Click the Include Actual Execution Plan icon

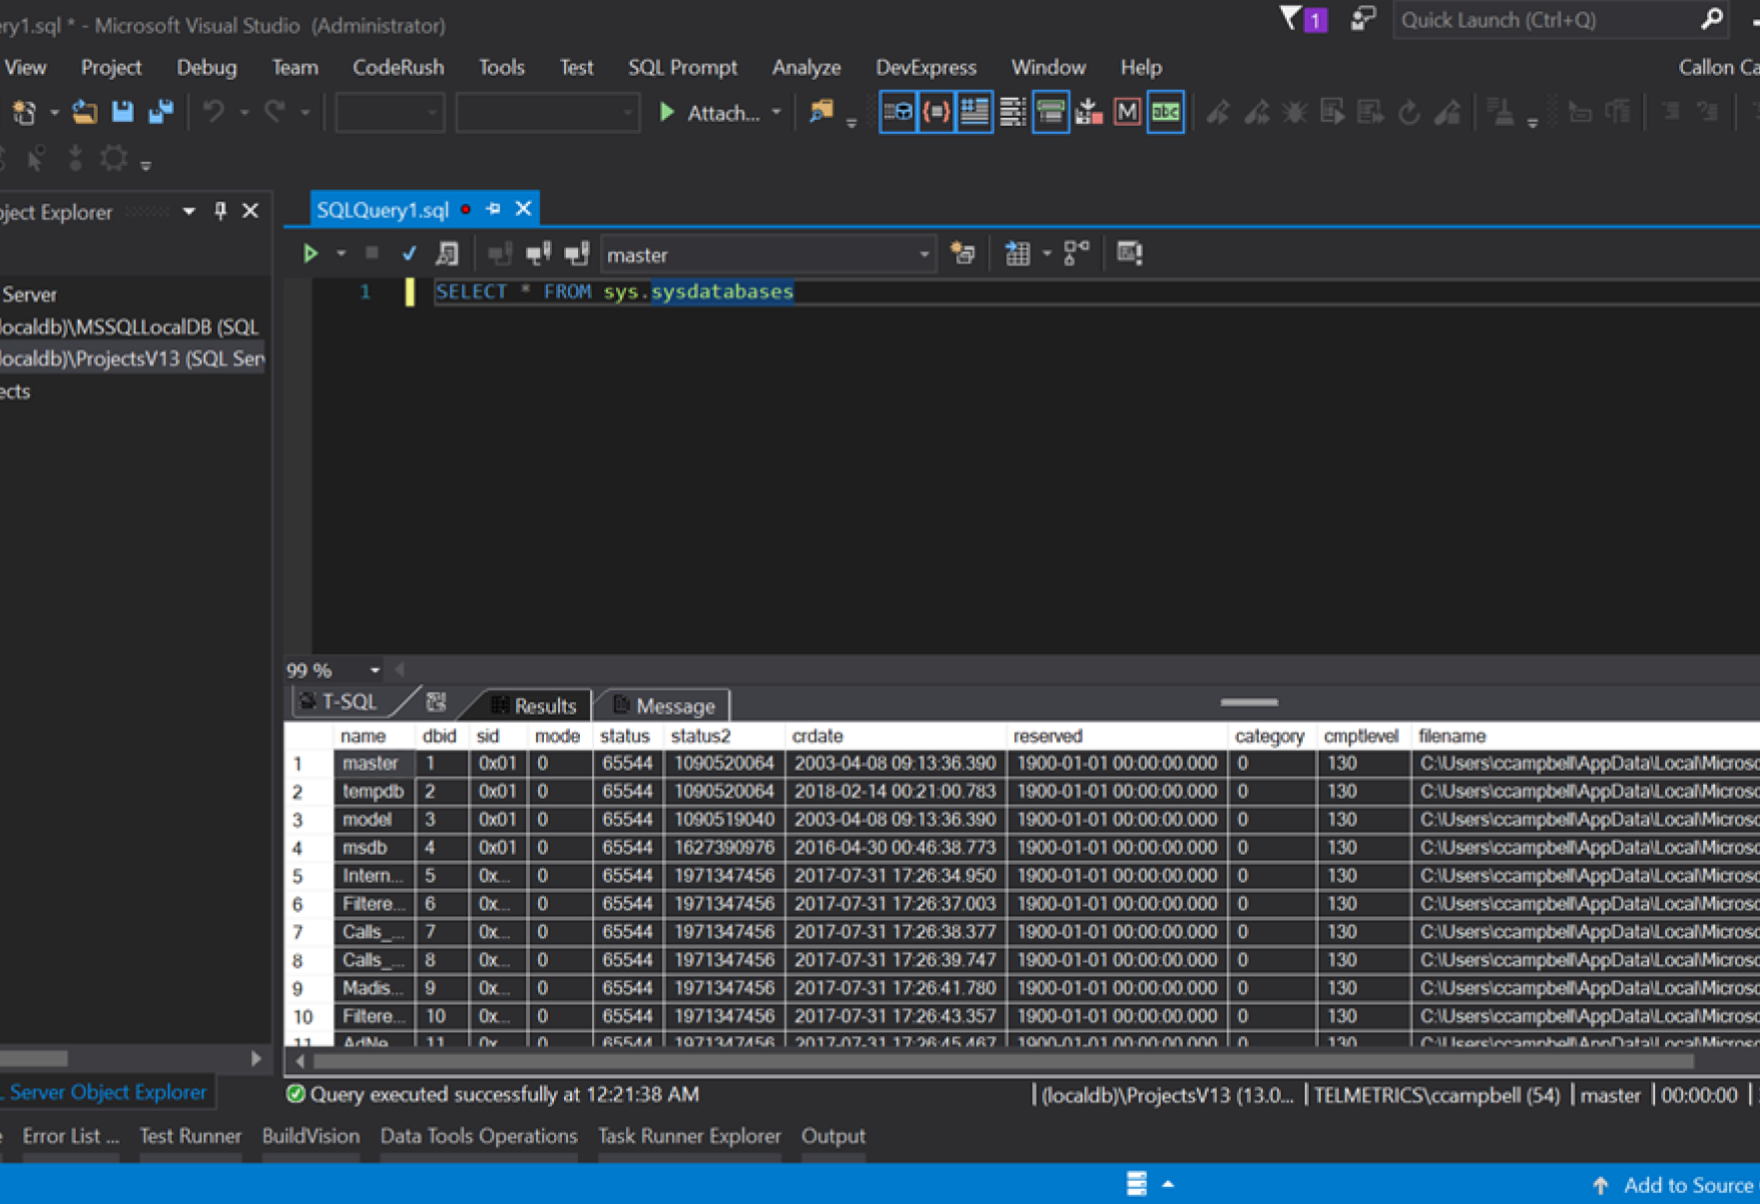[1076, 254]
